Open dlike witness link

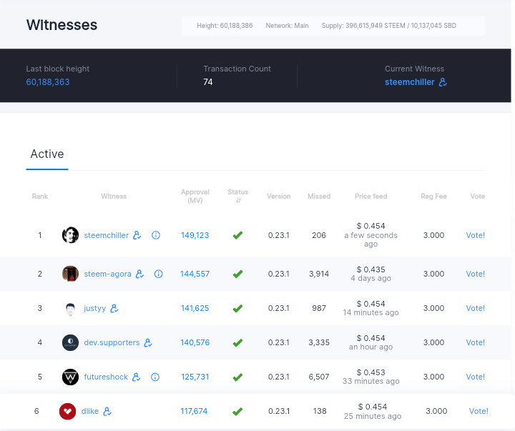[90, 411]
